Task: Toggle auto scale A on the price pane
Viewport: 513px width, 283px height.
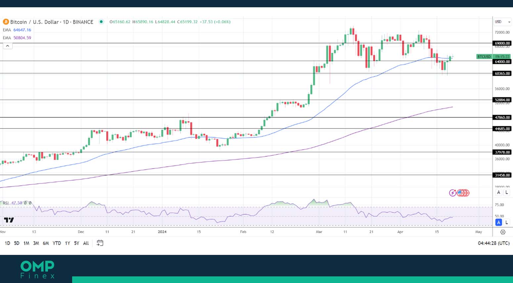Action: coord(499,192)
